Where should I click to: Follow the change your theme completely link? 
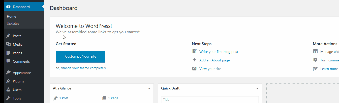pyautogui.click(x=83, y=68)
